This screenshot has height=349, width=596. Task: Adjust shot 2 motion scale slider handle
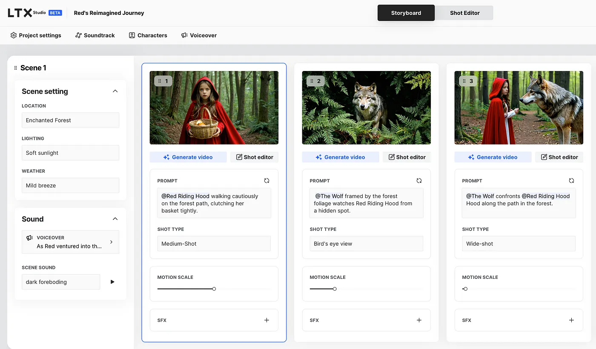tap(335, 289)
